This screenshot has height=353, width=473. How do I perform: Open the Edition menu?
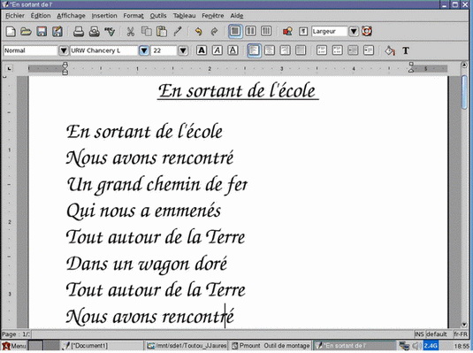tap(41, 16)
